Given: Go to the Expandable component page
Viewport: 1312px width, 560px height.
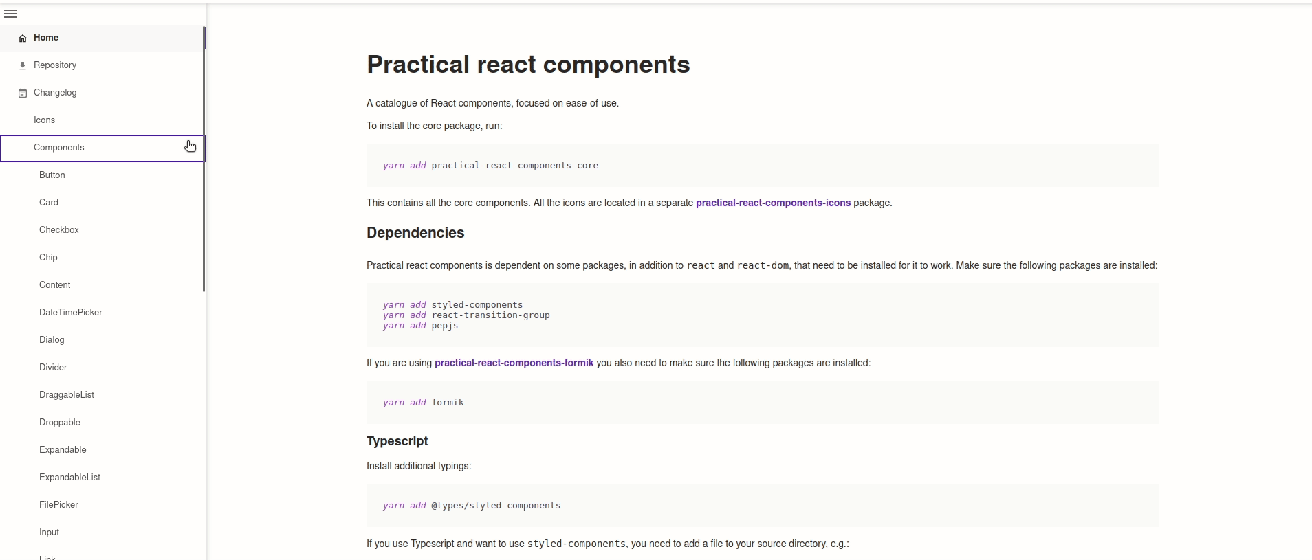Looking at the screenshot, I should point(63,450).
